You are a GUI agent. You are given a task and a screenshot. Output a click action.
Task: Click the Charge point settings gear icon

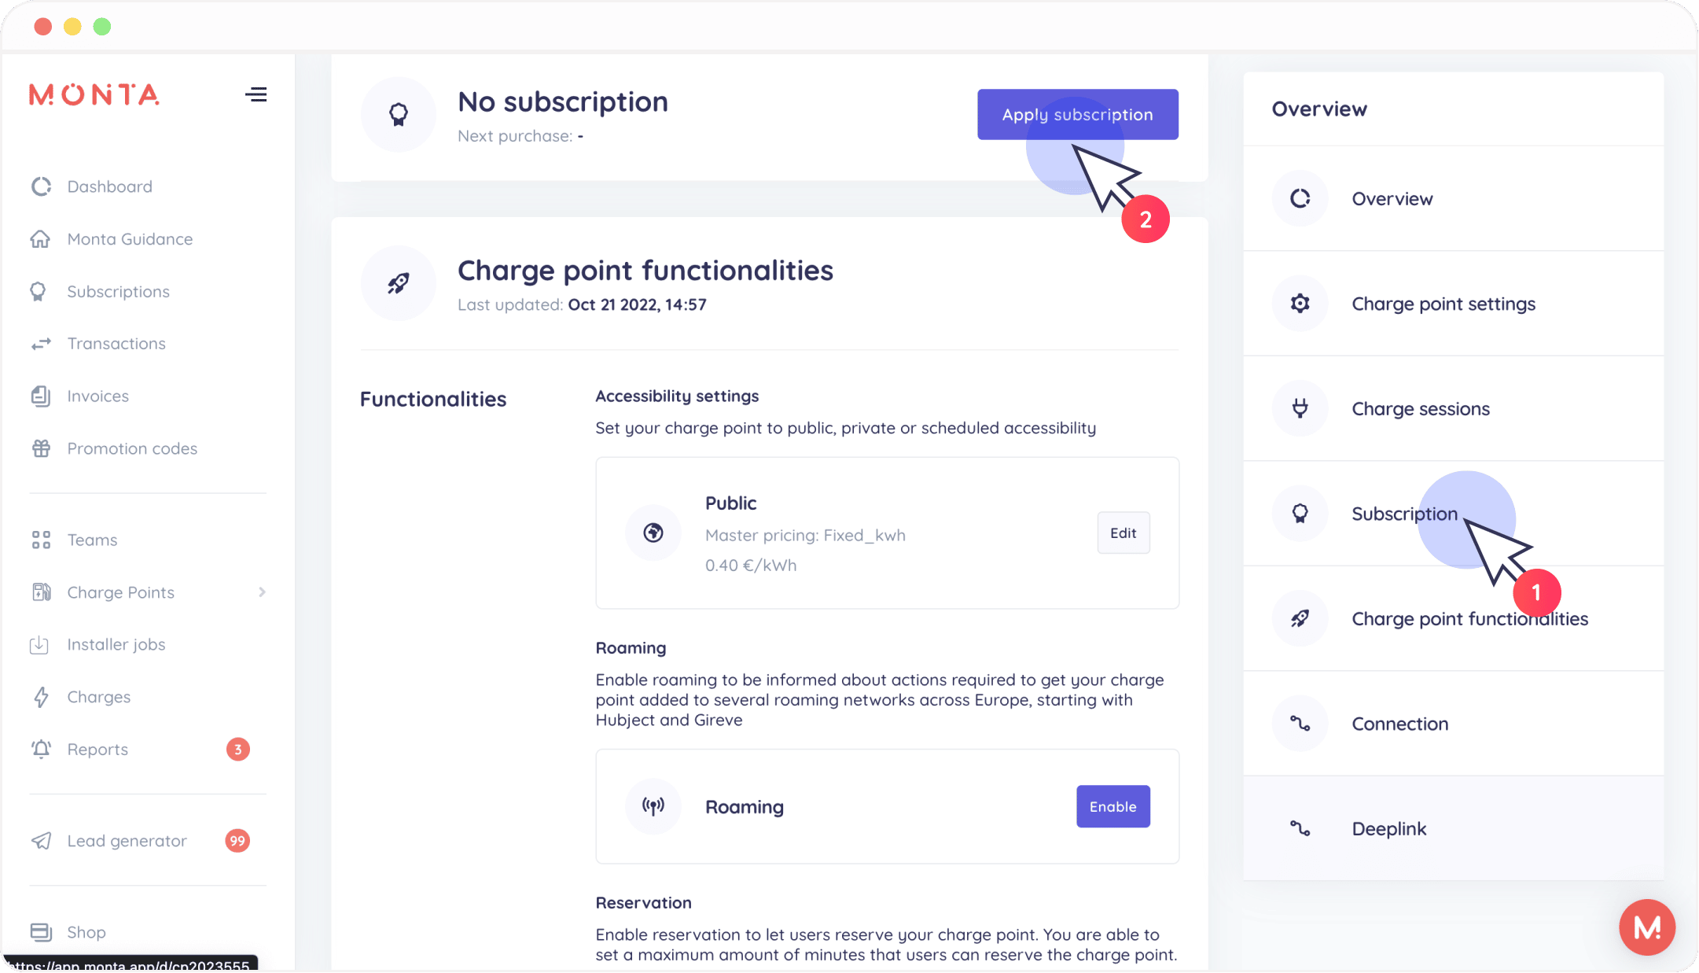point(1300,304)
